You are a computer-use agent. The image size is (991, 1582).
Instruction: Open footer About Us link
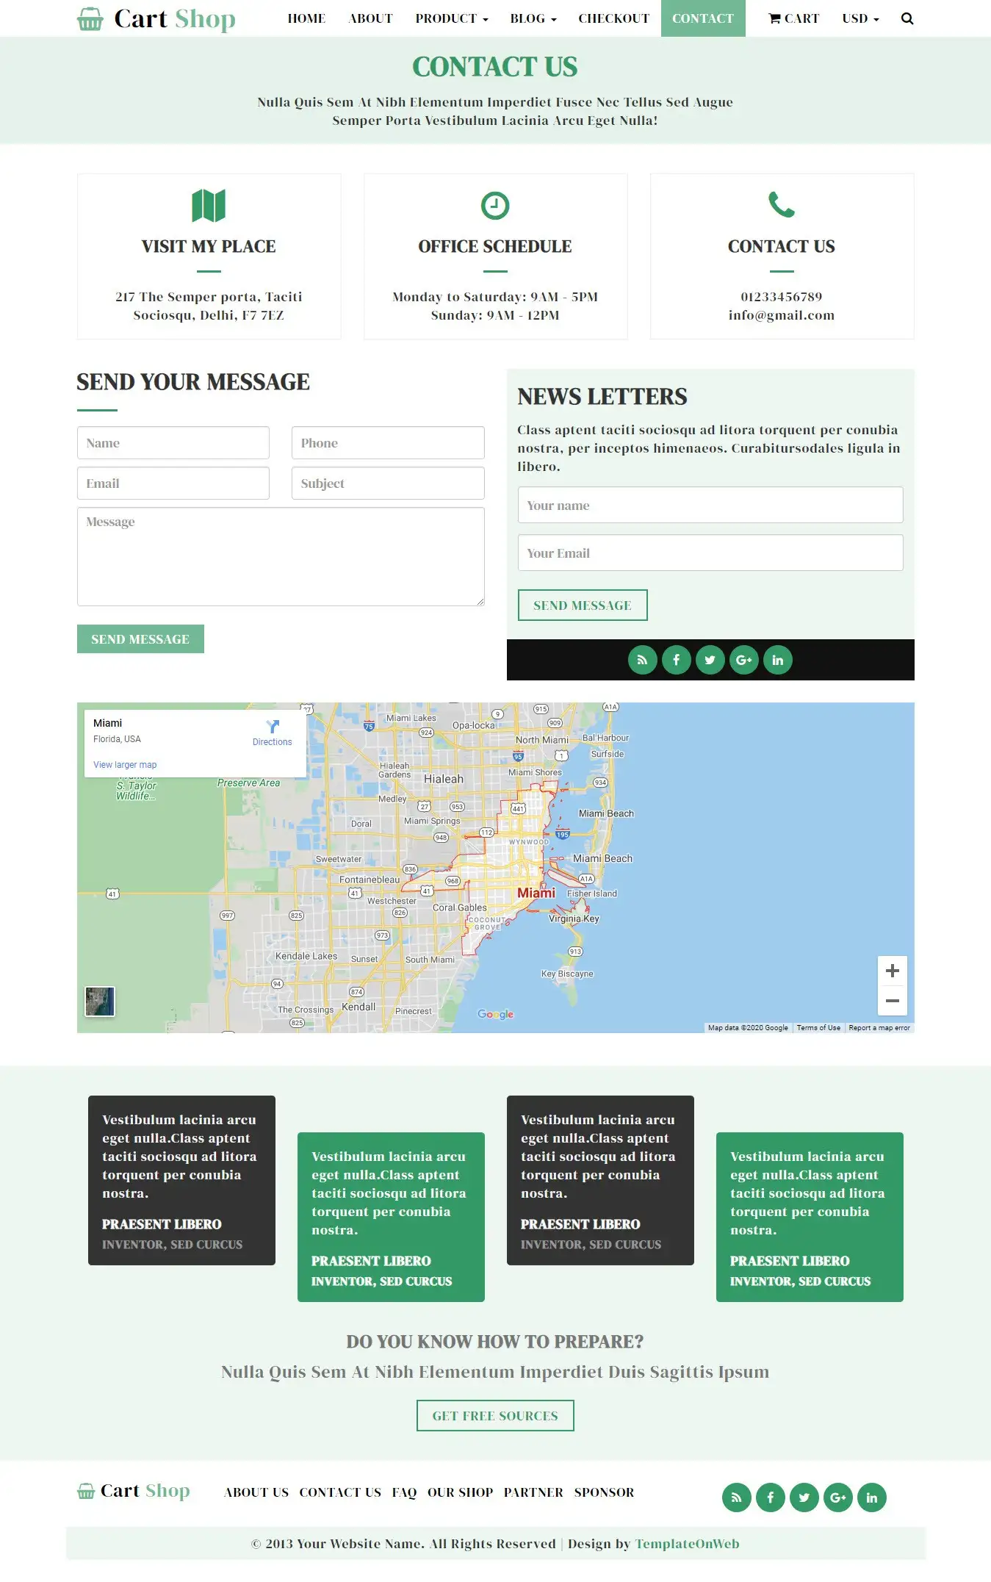point(256,1492)
